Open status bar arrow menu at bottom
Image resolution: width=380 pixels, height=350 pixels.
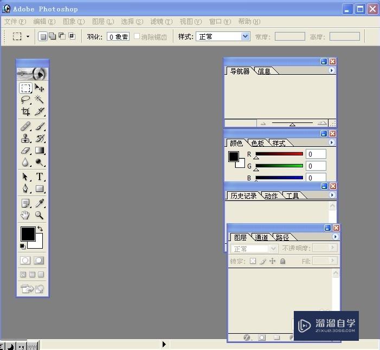point(164,344)
